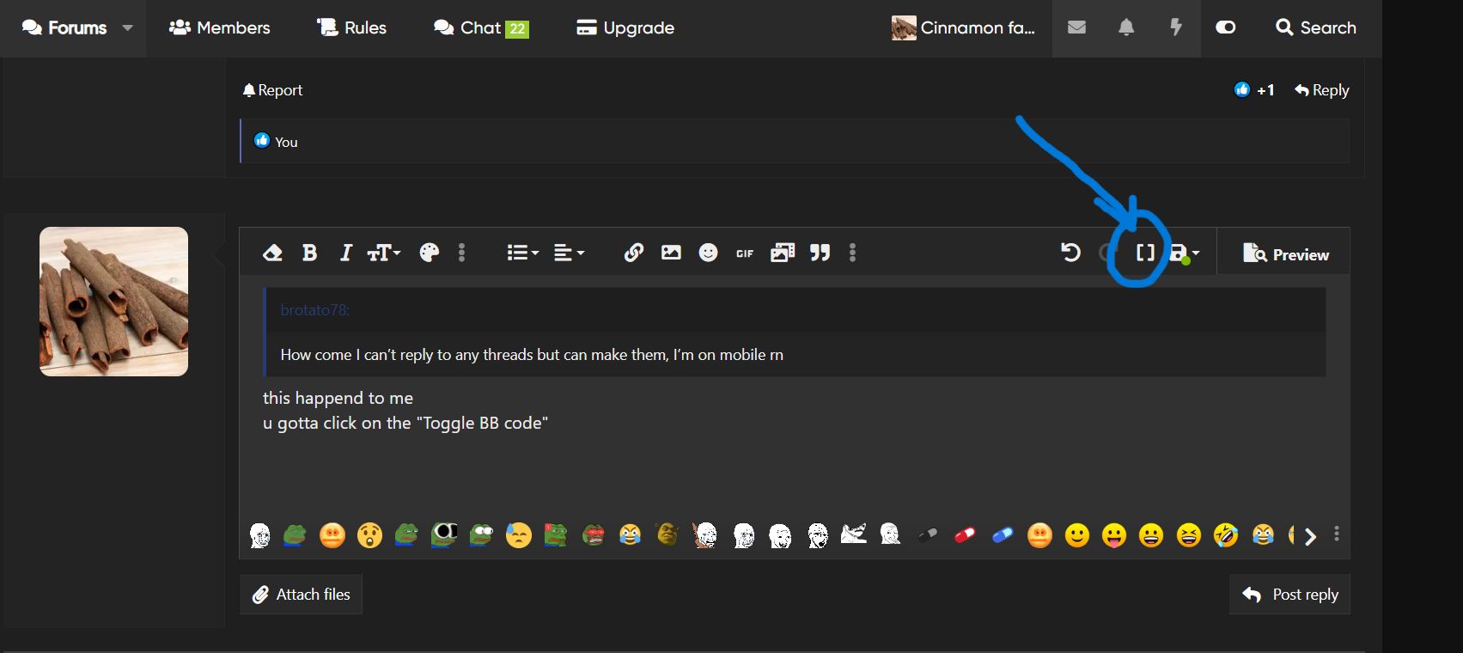Show the next emojis with the chevron arrow
This screenshot has width=1463, height=653.
coord(1310,537)
